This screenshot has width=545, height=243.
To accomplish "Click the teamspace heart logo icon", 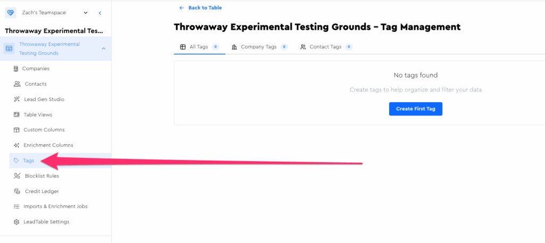I will [x=10, y=13].
